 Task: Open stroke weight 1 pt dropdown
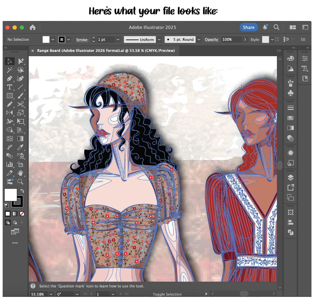[x=118, y=40]
